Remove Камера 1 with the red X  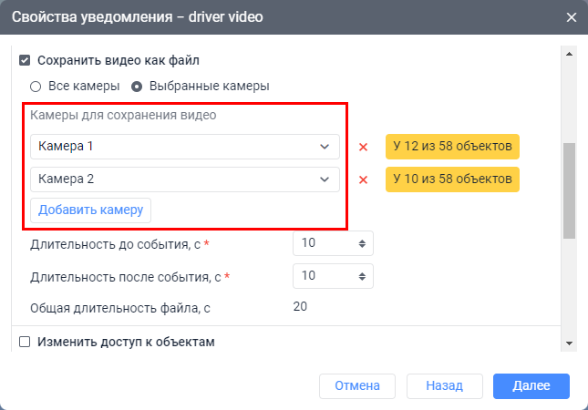pos(363,147)
